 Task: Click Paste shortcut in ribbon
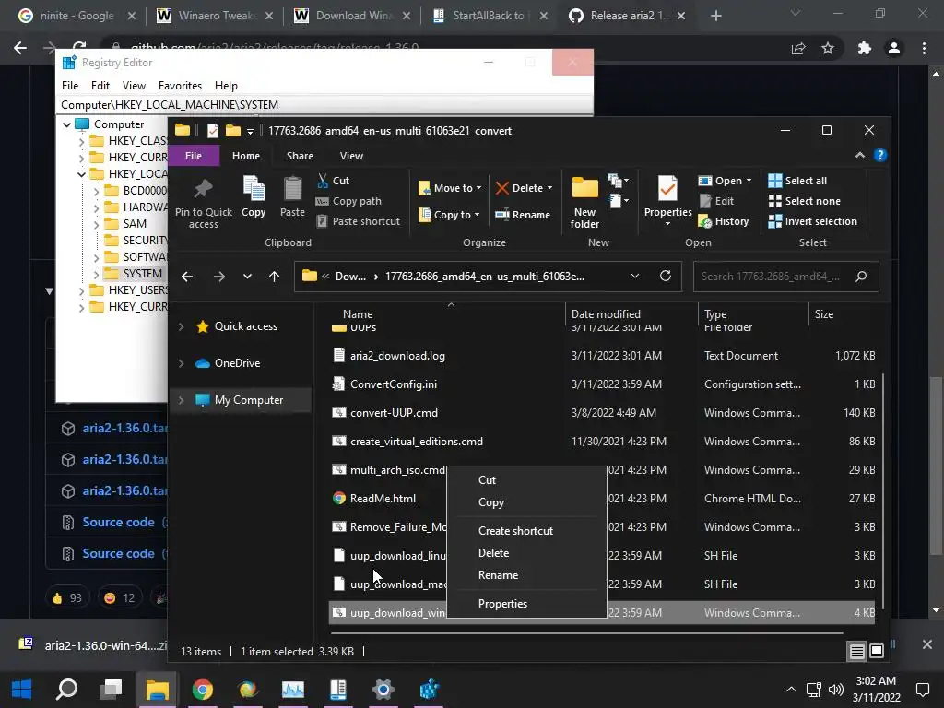359,221
